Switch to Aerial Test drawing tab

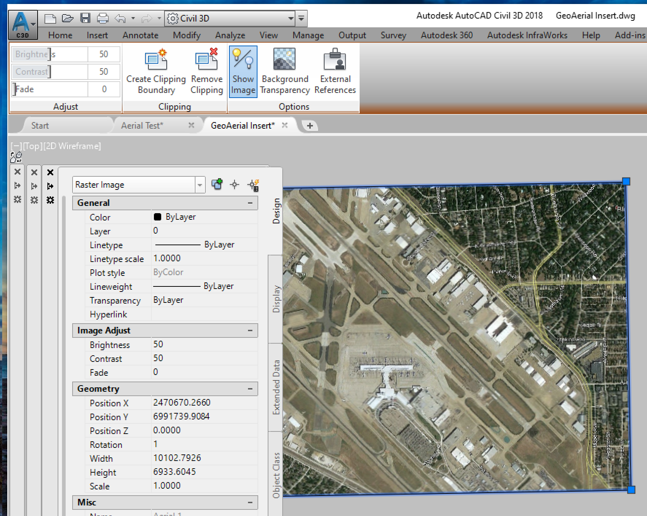[x=142, y=126]
